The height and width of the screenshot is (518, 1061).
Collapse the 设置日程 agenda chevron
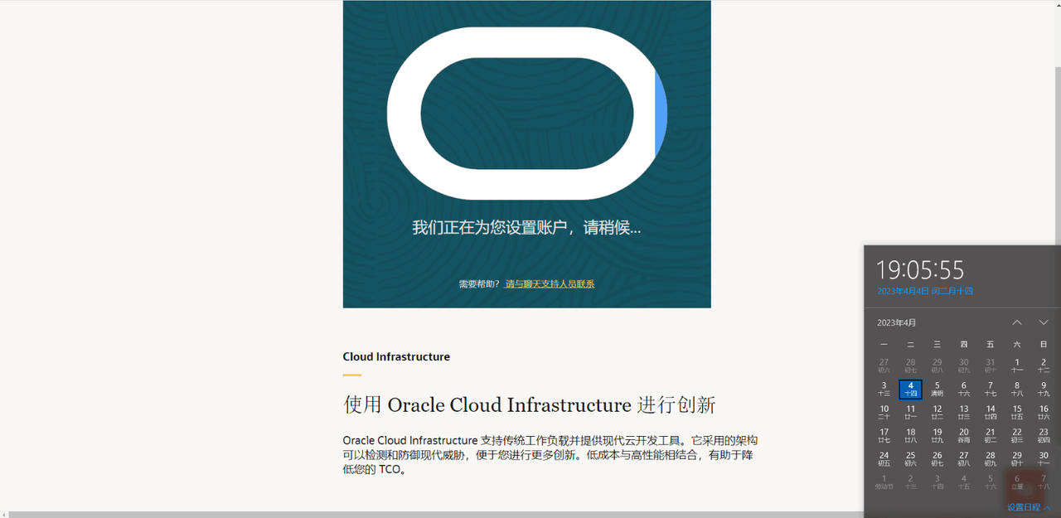(1048, 507)
